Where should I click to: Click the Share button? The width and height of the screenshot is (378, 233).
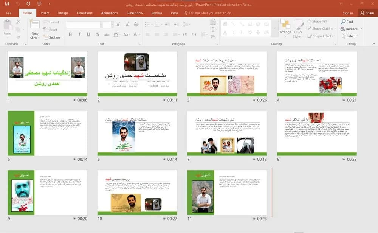click(367, 13)
